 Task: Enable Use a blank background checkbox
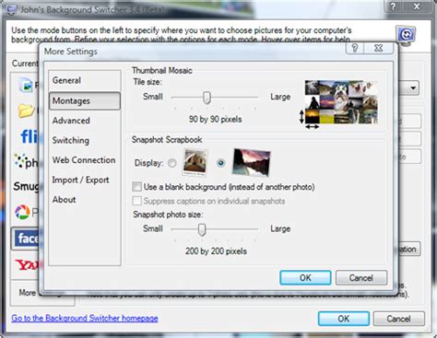pos(136,187)
